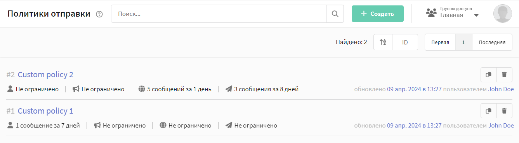
Task: Open the help question mark icon
Action: pyautogui.click(x=99, y=14)
